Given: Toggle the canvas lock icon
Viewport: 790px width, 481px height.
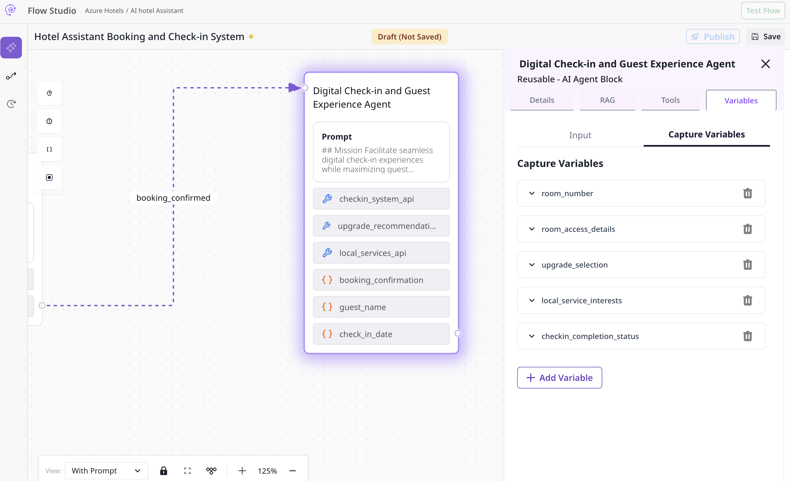Looking at the screenshot, I should (164, 470).
